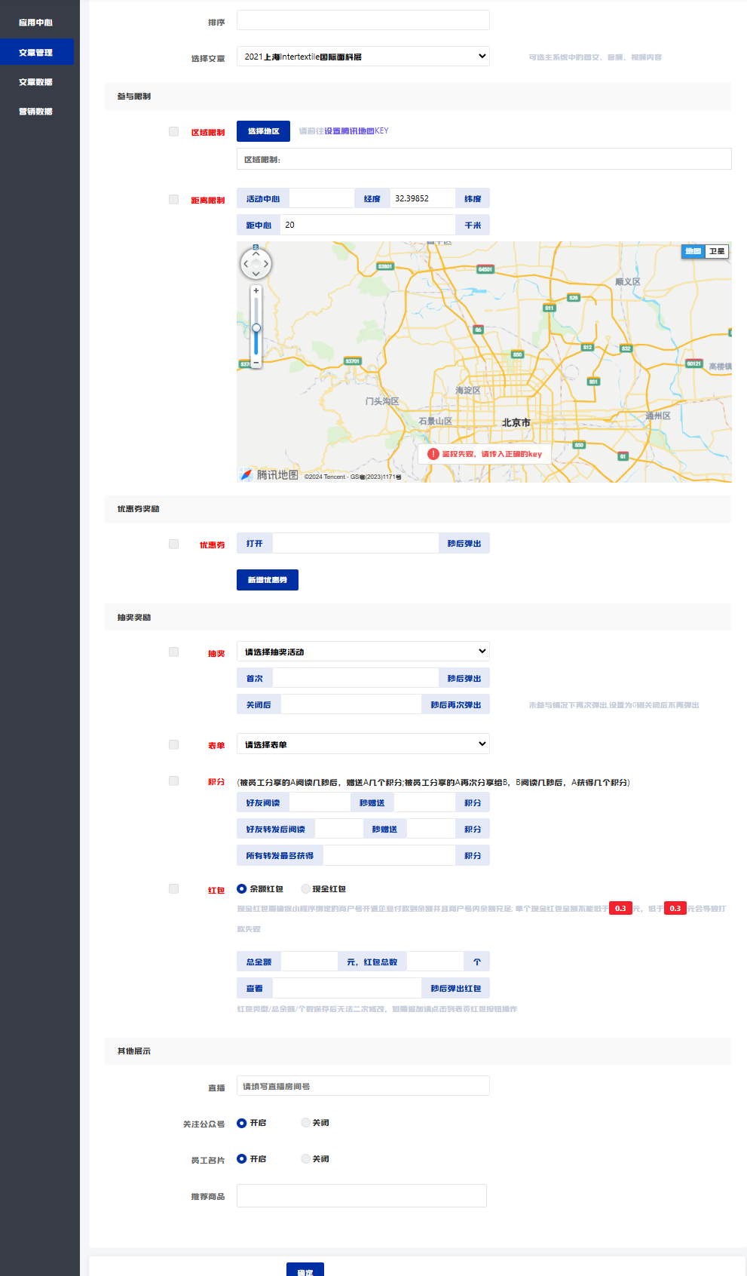The height and width of the screenshot is (1276, 747).
Task: Select the 现金红包 radio option
Action: [306, 889]
